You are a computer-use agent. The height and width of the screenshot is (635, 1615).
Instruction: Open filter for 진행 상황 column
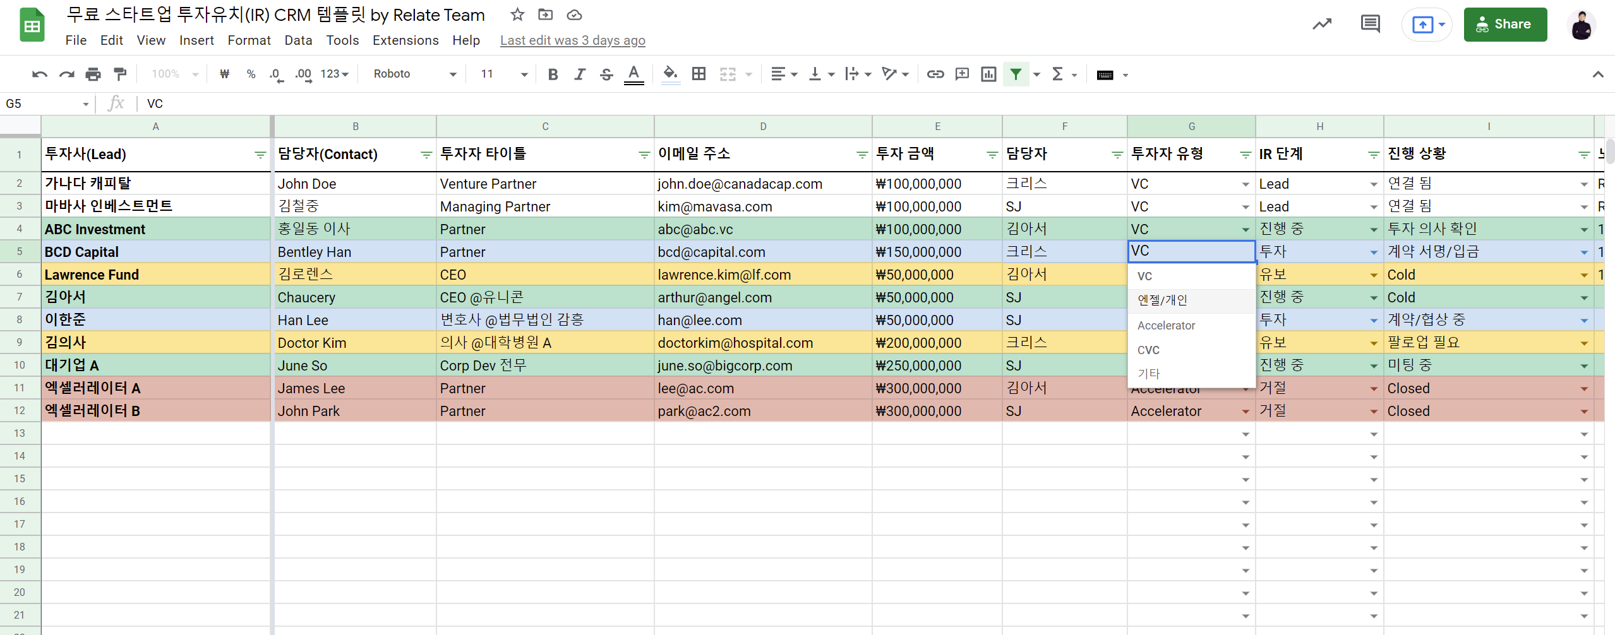click(1584, 155)
